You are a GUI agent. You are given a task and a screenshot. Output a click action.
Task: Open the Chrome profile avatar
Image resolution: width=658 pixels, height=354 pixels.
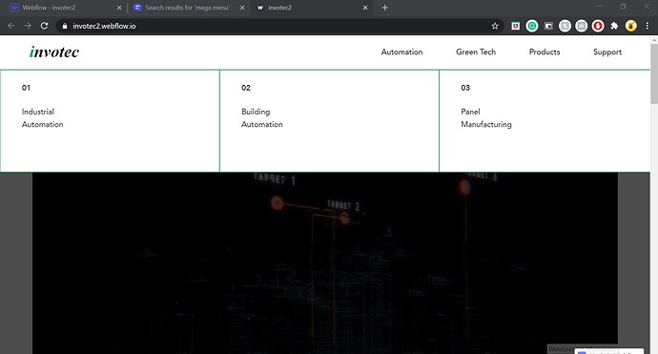630,26
